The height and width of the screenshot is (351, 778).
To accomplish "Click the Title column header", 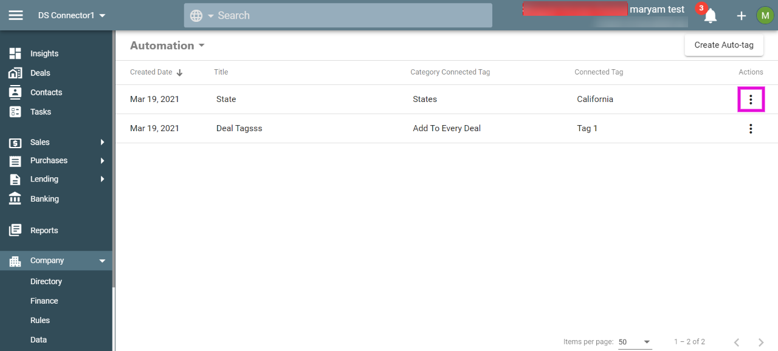I will click(x=221, y=72).
